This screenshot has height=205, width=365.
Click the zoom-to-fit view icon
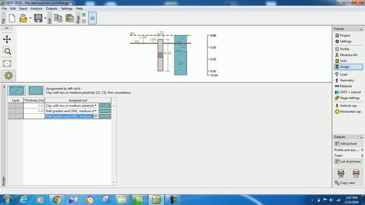[7, 63]
